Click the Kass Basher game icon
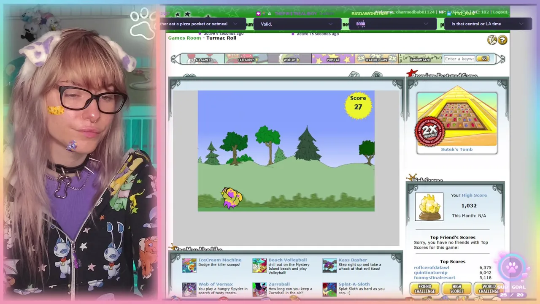 click(329, 266)
